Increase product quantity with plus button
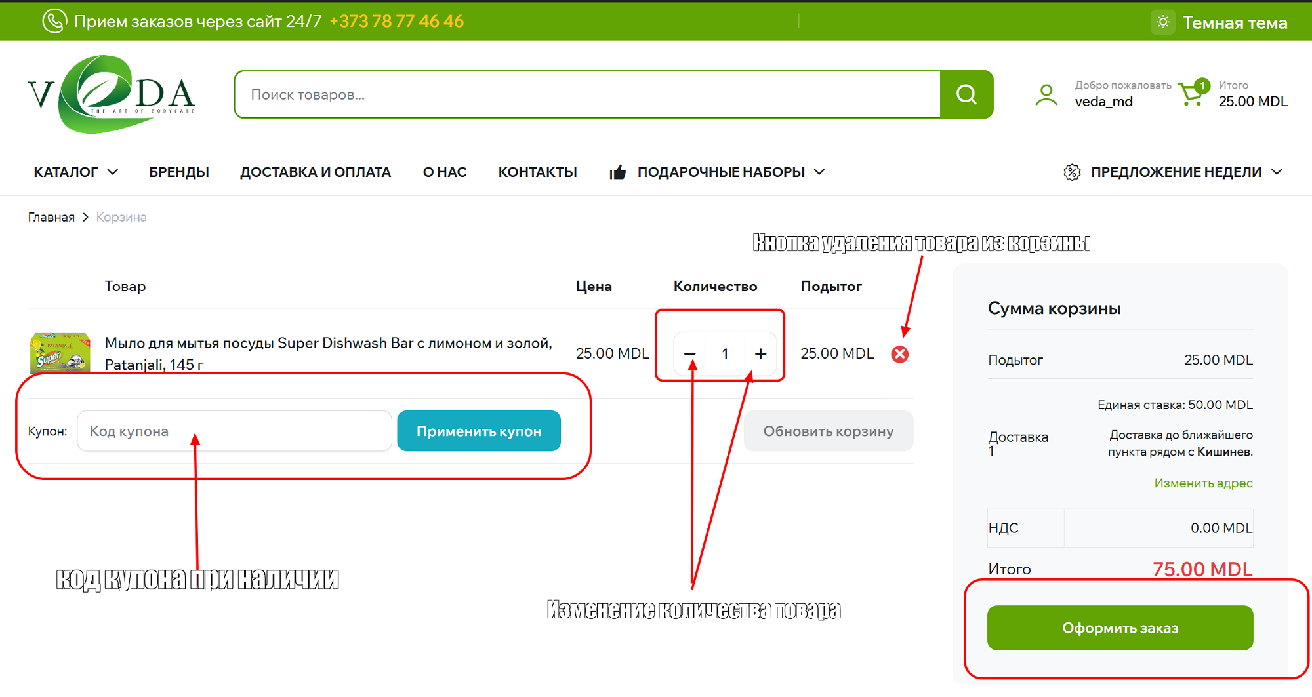Image resolution: width=1312 pixels, height=697 pixels. pos(760,354)
